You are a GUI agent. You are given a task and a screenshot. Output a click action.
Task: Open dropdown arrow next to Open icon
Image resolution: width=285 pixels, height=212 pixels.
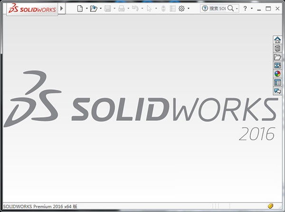101,9
